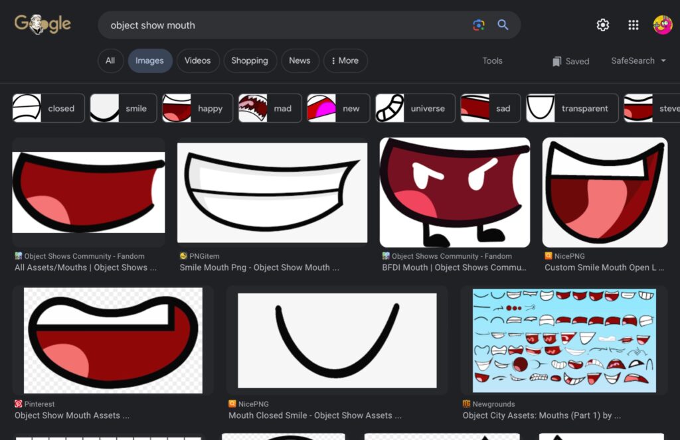Click the 'PNGitem' source name
680x440 pixels.
[x=205, y=256]
